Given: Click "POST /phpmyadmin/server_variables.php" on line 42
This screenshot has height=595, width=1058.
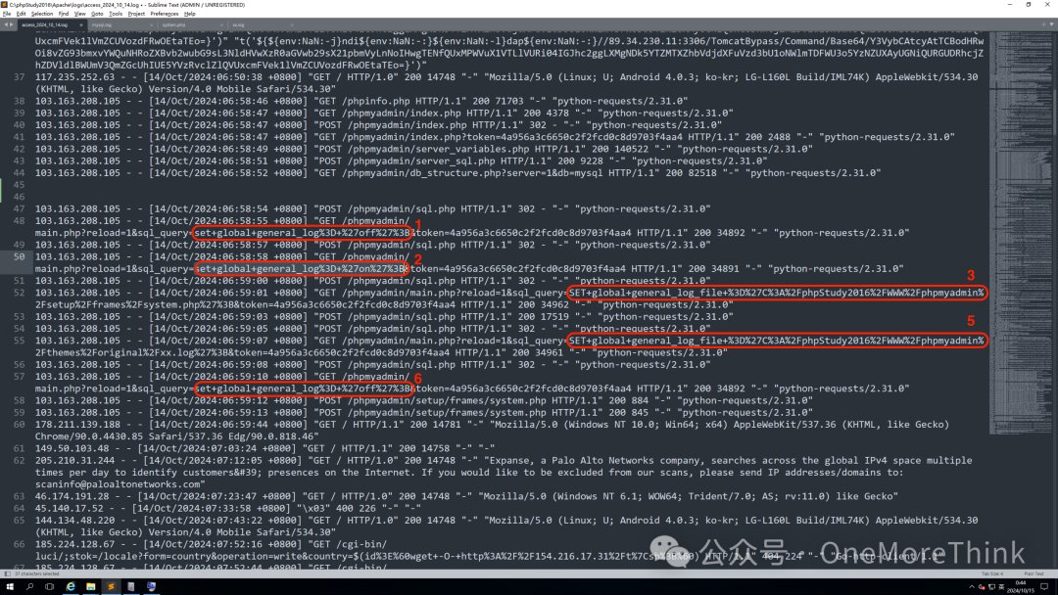Looking at the screenshot, I should [x=424, y=149].
